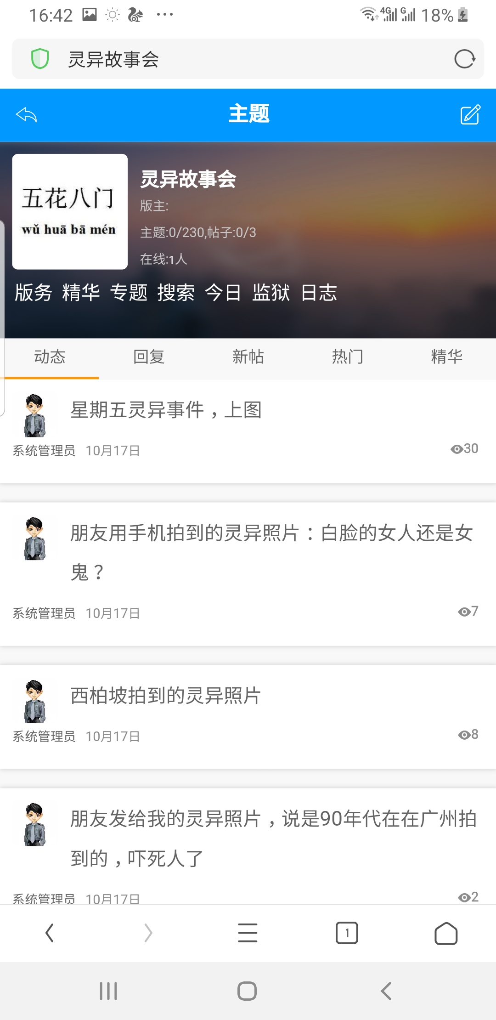Open the 版务 link
This screenshot has width=496, height=1020.
click(x=34, y=293)
